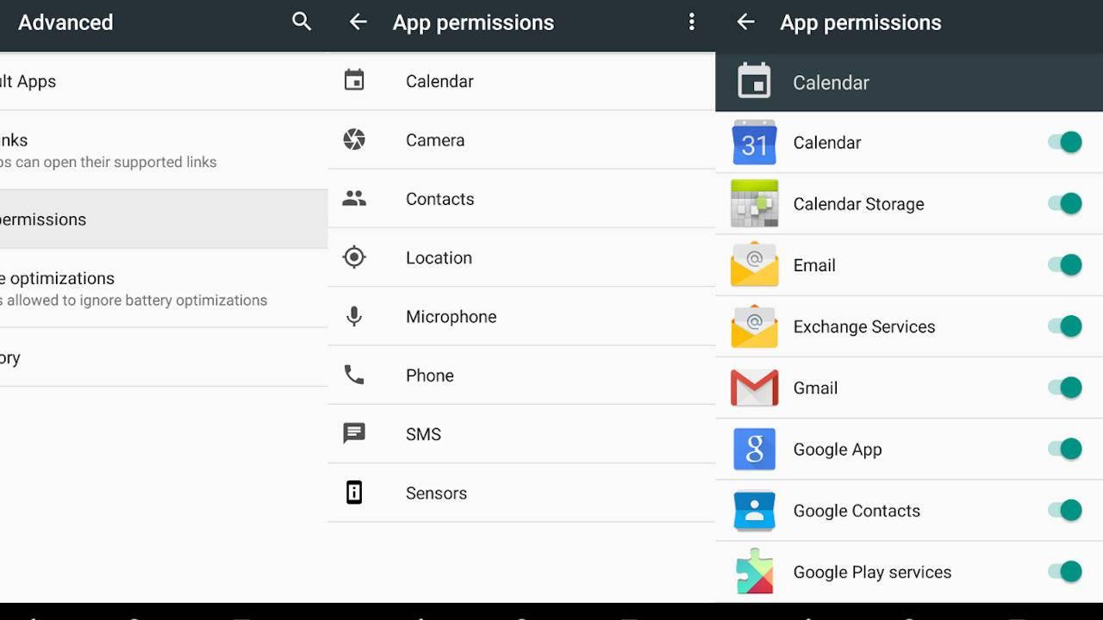Tap the Camera shutter icon
1103x620 pixels.
click(x=354, y=139)
